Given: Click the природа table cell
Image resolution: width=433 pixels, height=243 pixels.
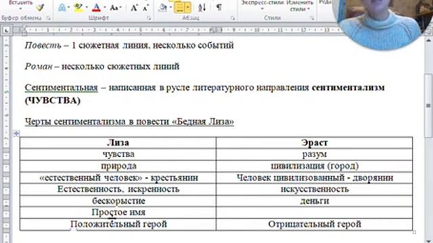Looking at the screenshot, I should tap(118, 166).
